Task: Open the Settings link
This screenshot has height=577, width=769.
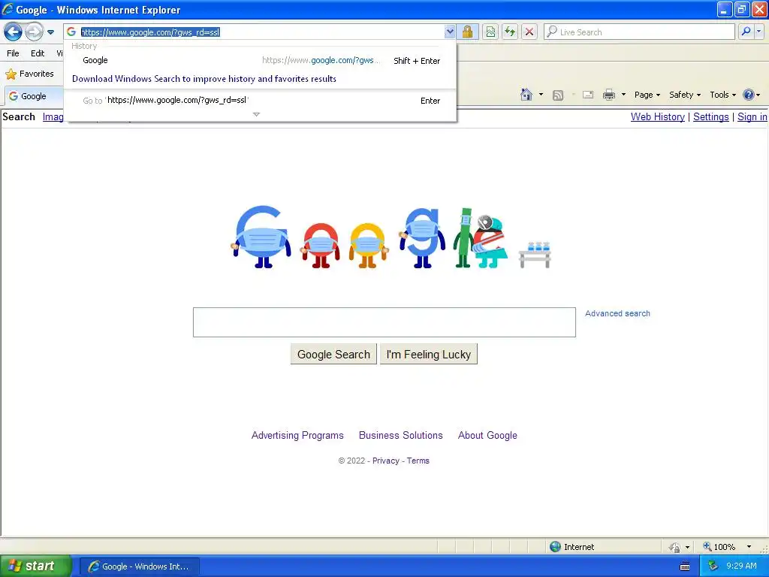Action: tap(710, 116)
